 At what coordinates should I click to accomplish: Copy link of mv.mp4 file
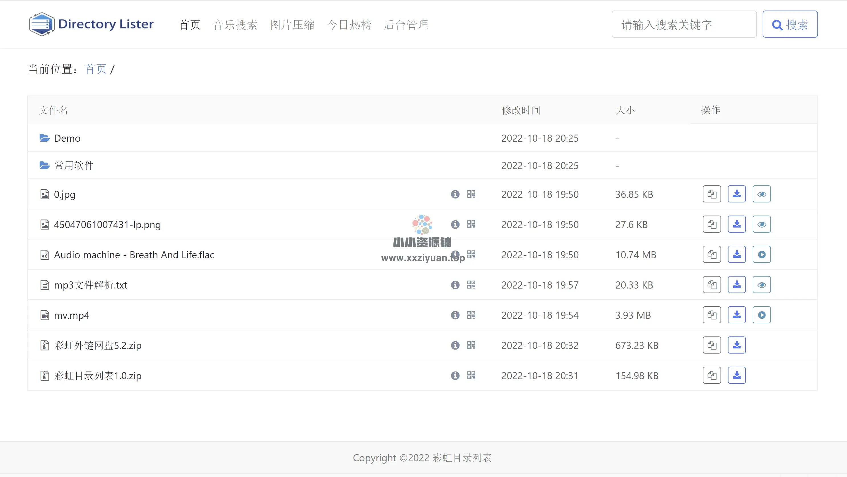pyautogui.click(x=712, y=315)
